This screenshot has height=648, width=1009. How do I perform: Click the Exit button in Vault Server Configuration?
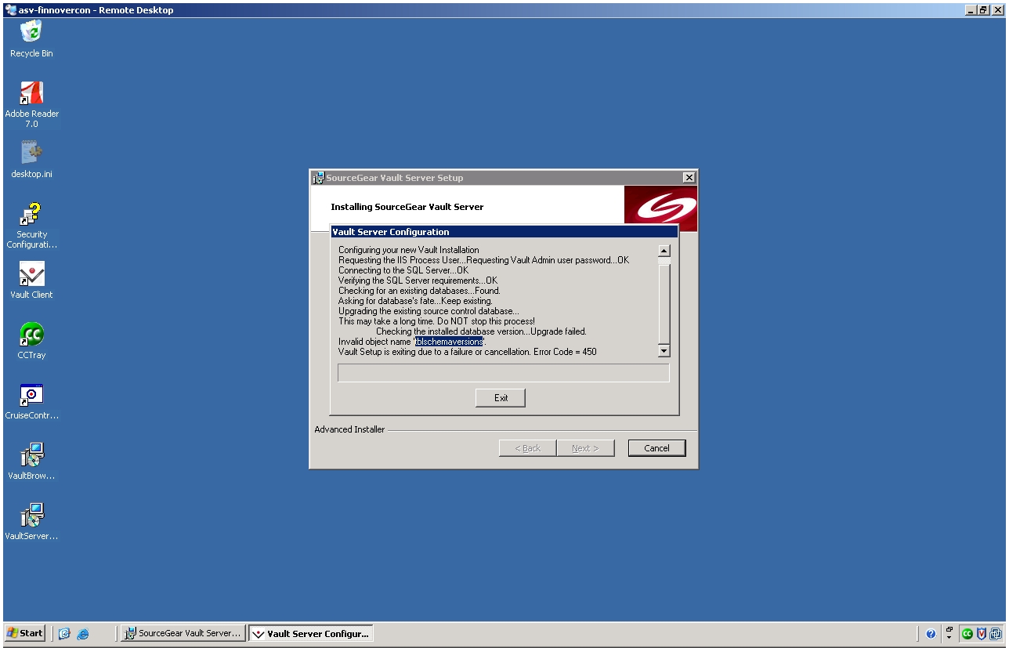(501, 398)
